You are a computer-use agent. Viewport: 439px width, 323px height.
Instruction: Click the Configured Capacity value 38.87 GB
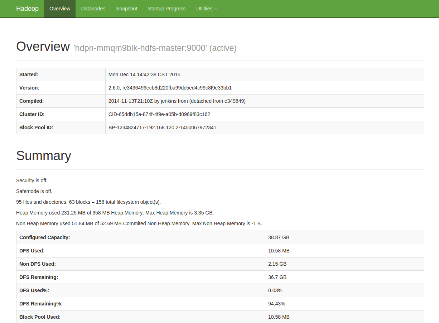tap(279, 237)
